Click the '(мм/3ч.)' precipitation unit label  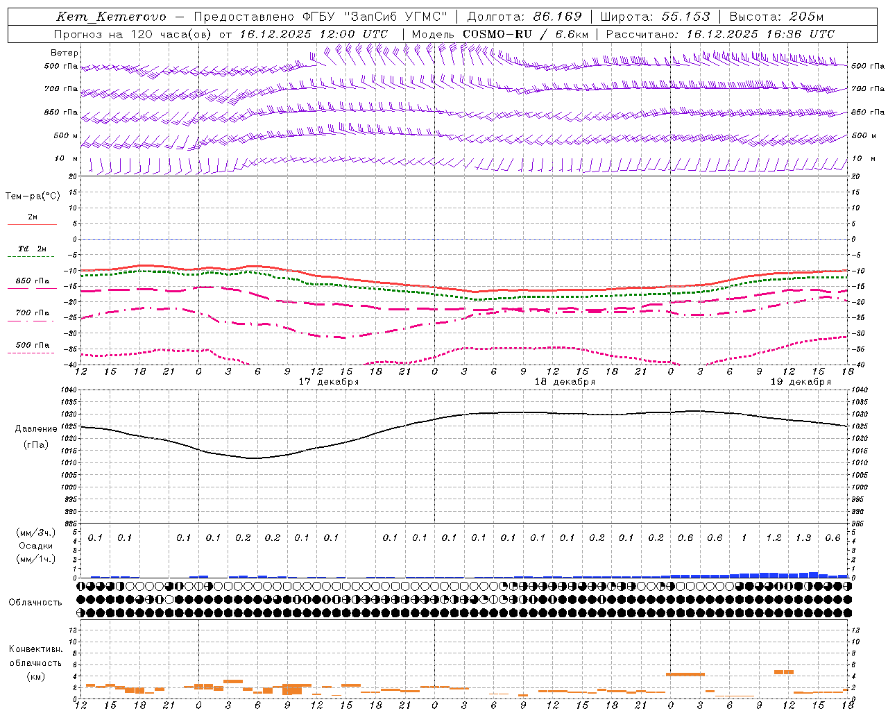tap(36, 533)
